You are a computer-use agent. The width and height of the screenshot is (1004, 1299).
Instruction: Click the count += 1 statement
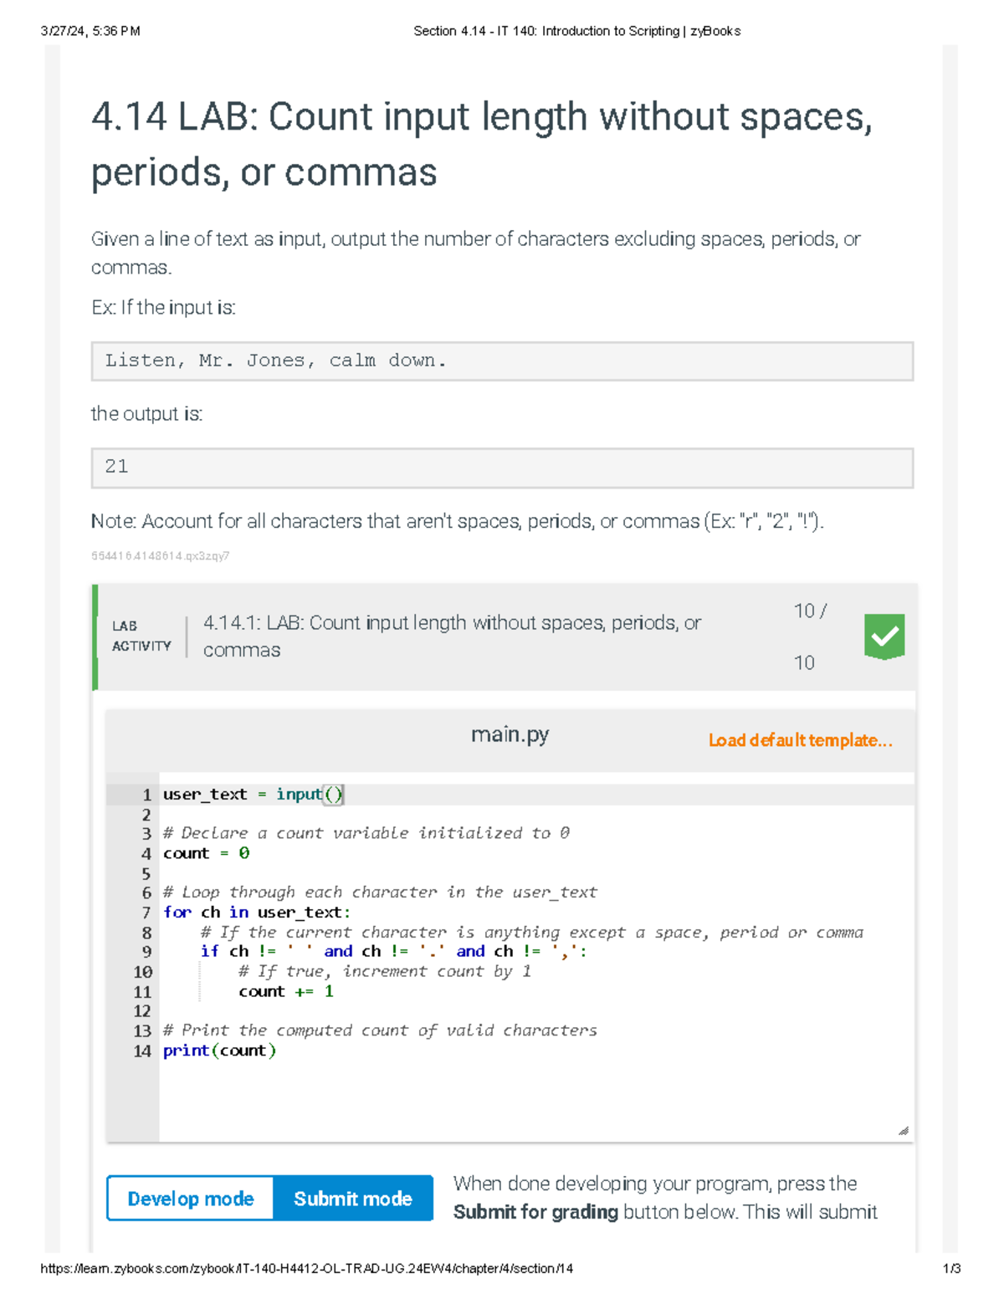pyautogui.click(x=286, y=992)
